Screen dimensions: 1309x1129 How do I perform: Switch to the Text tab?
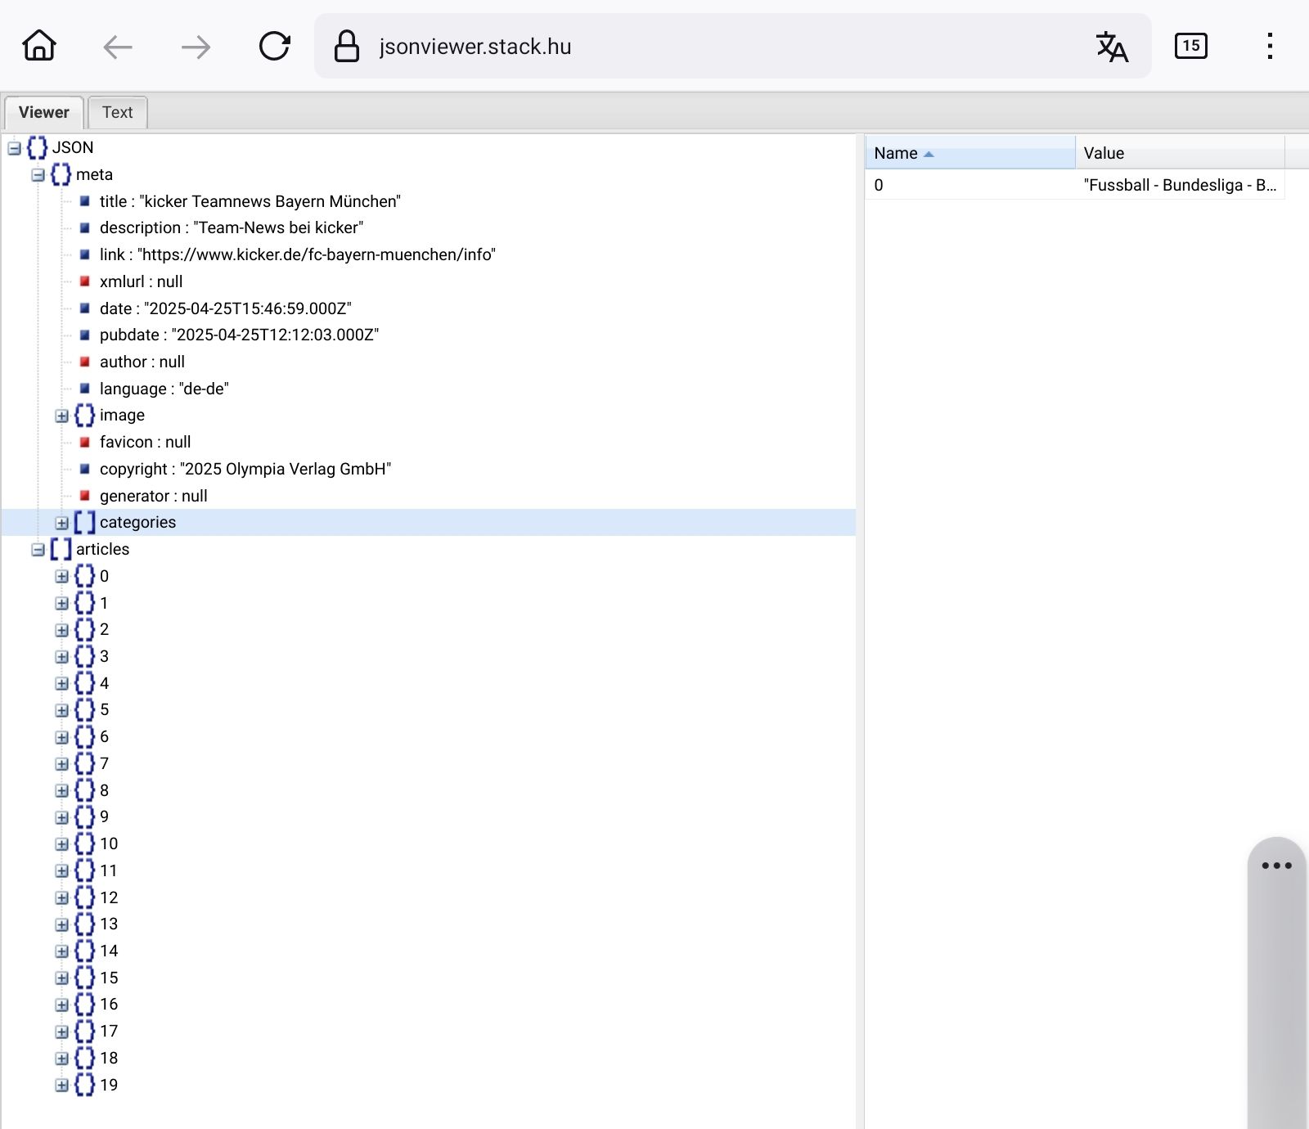[x=117, y=113]
